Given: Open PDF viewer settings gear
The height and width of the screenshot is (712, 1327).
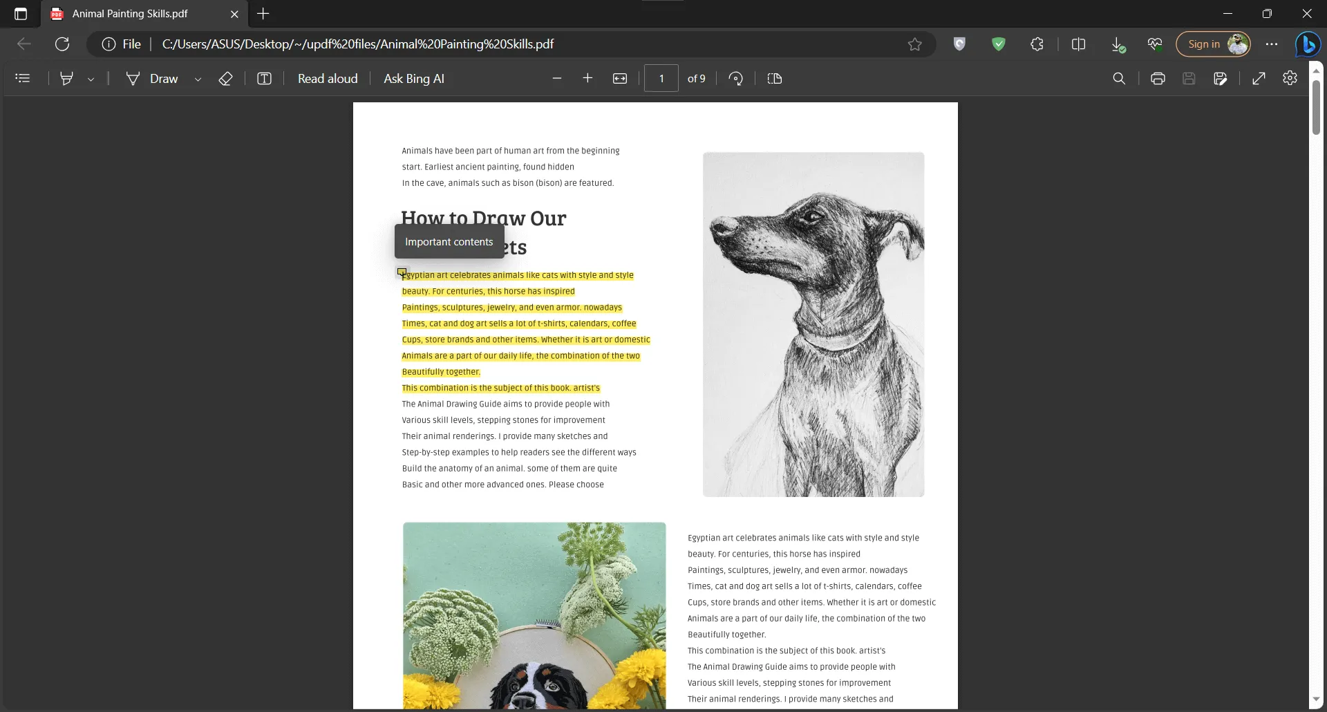Looking at the screenshot, I should tap(1290, 78).
